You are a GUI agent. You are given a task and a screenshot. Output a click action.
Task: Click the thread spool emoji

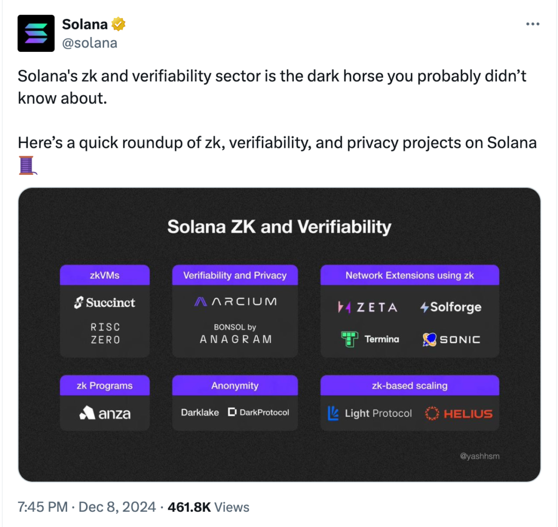[x=28, y=165]
